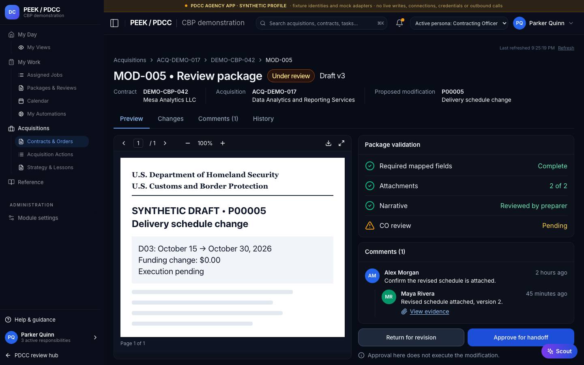
Task: Click the page number box
Action: tap(138, 143)
